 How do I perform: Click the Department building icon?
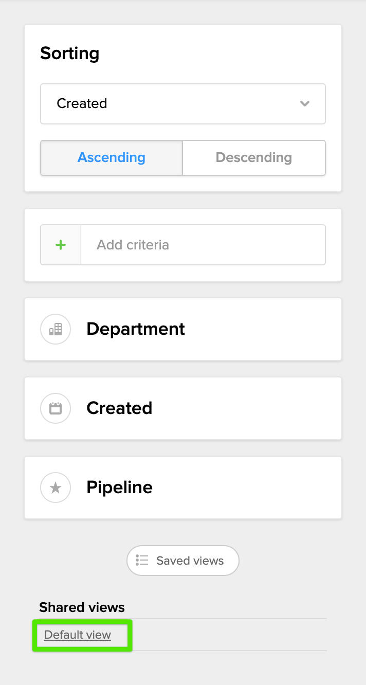tap(56, 329)
